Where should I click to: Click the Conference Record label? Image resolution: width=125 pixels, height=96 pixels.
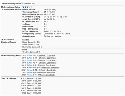pyautogui.click(x=30, y=12)
